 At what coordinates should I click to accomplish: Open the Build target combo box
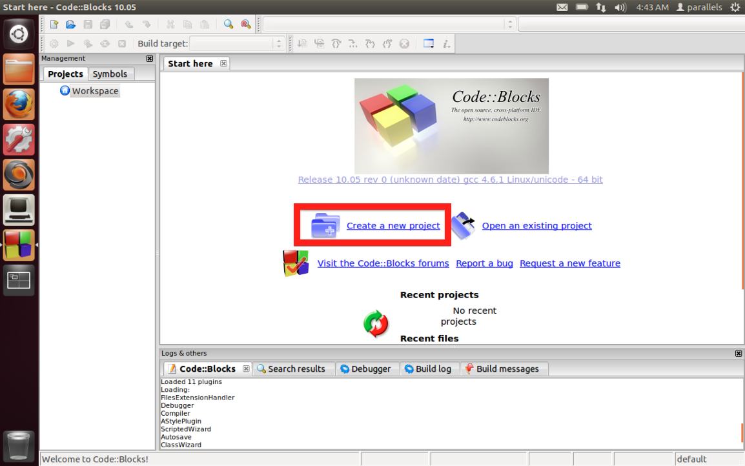[x=237, y=44]
